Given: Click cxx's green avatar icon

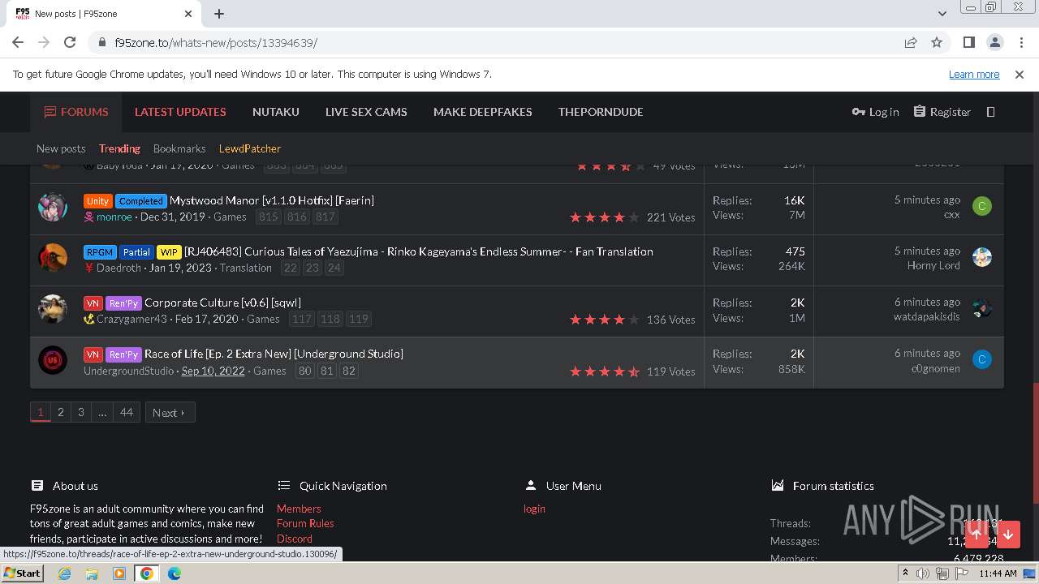Looking at the screenshot, I should click(982, 206).
